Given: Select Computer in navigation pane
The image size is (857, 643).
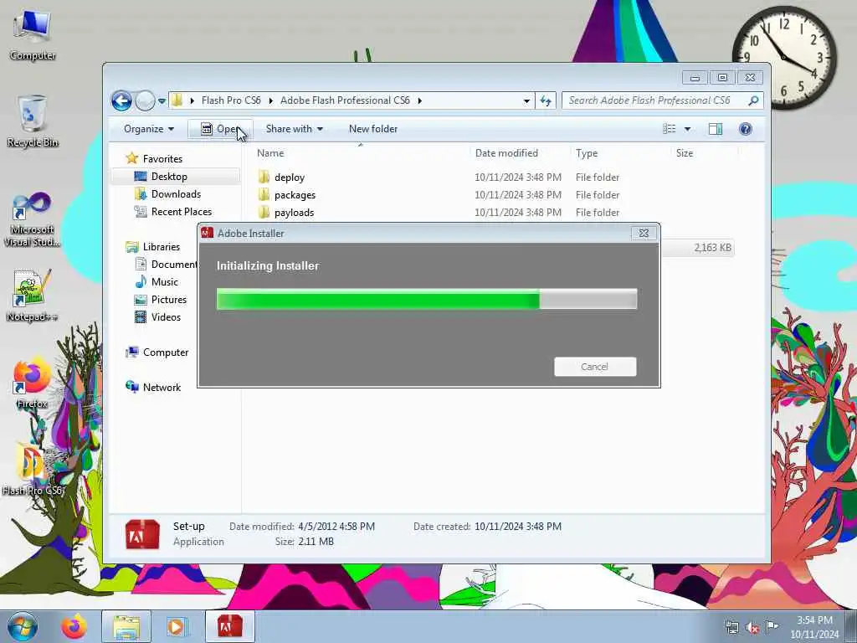Looking at the screenshot, I should tap(166, 352).
